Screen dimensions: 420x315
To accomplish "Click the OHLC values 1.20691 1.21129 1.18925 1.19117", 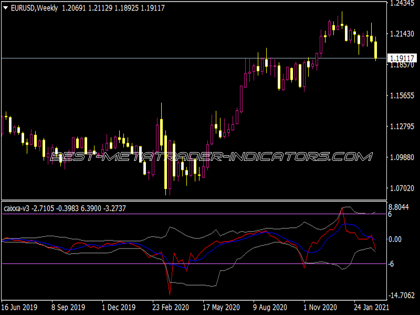I will tap(113, 8).
